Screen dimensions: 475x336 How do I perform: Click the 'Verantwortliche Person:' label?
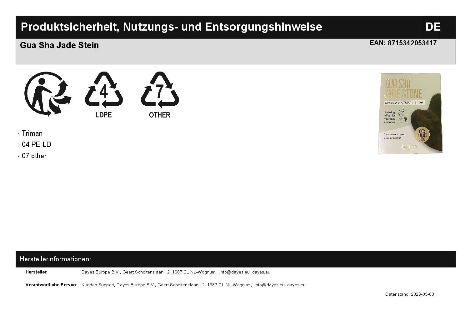[x=51, y=285]
